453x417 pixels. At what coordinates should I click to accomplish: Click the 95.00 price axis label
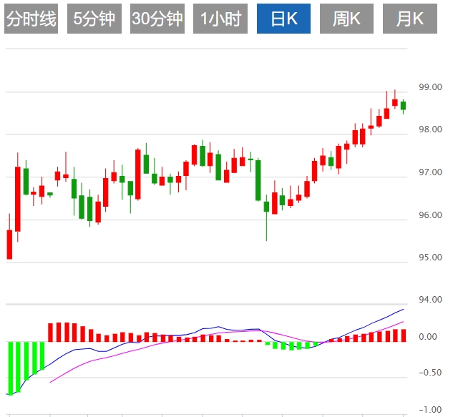[431, 257]
